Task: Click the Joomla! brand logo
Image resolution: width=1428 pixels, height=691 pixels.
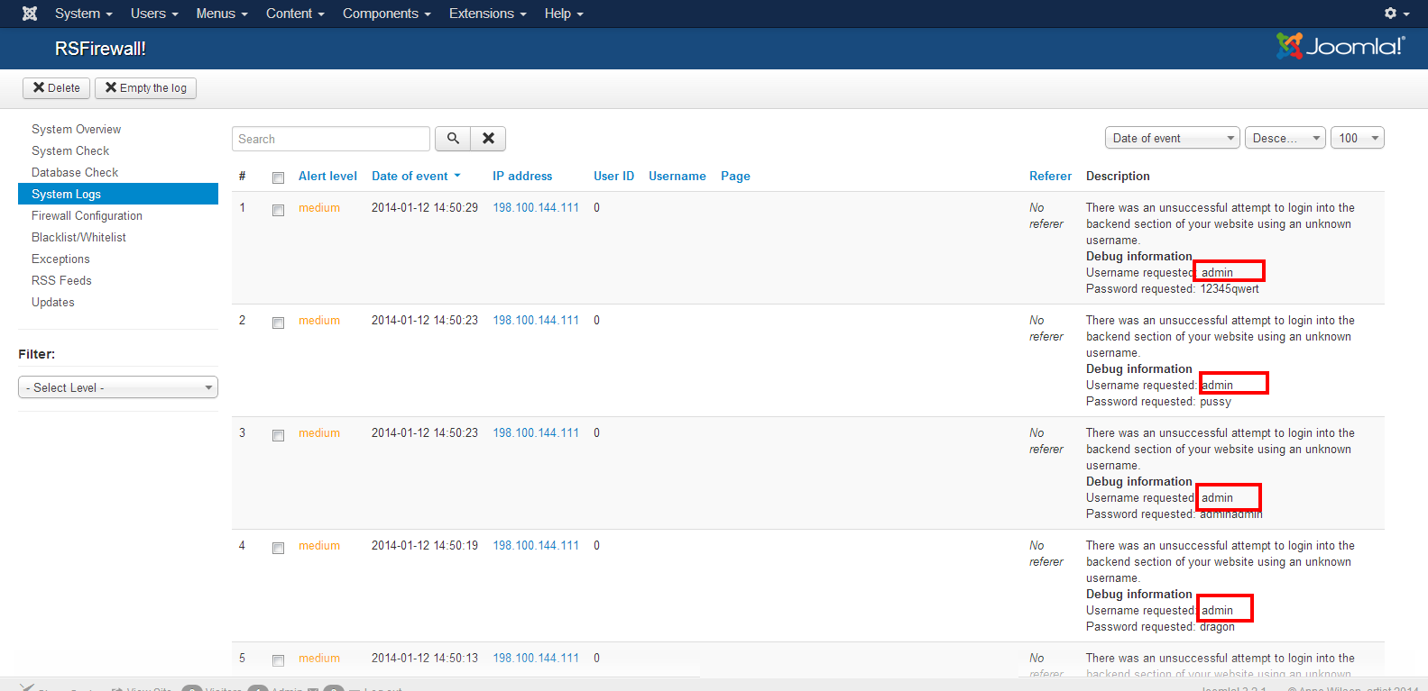Action: [1340, 46]
